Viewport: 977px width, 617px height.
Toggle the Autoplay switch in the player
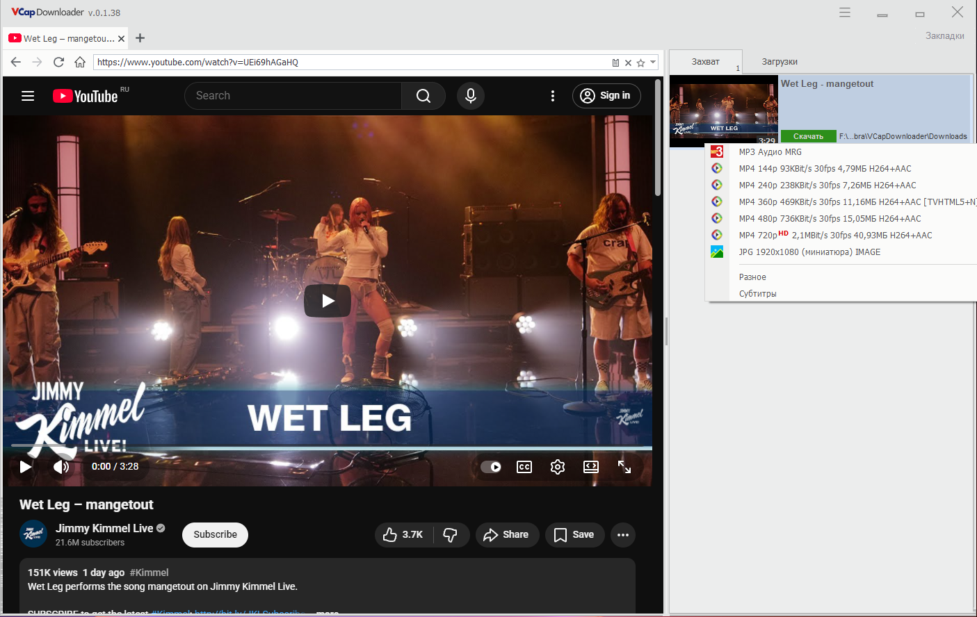(491, 467)
